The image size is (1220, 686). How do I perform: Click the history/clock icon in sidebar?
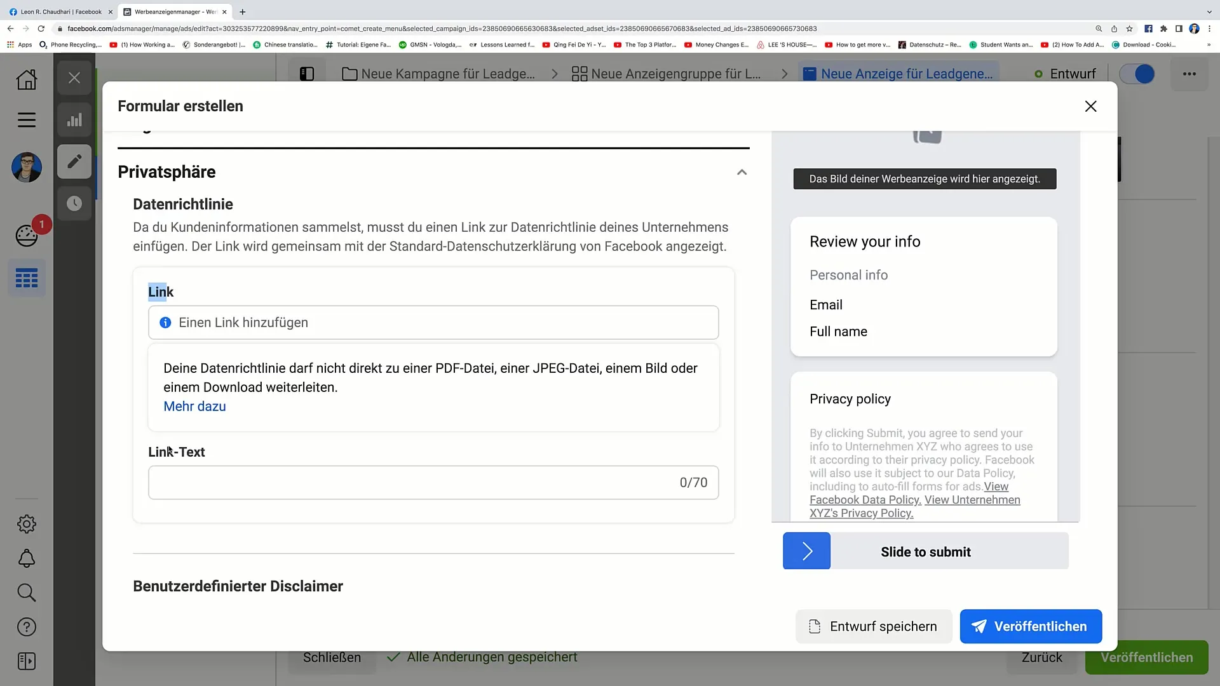[x=74, y=203]
